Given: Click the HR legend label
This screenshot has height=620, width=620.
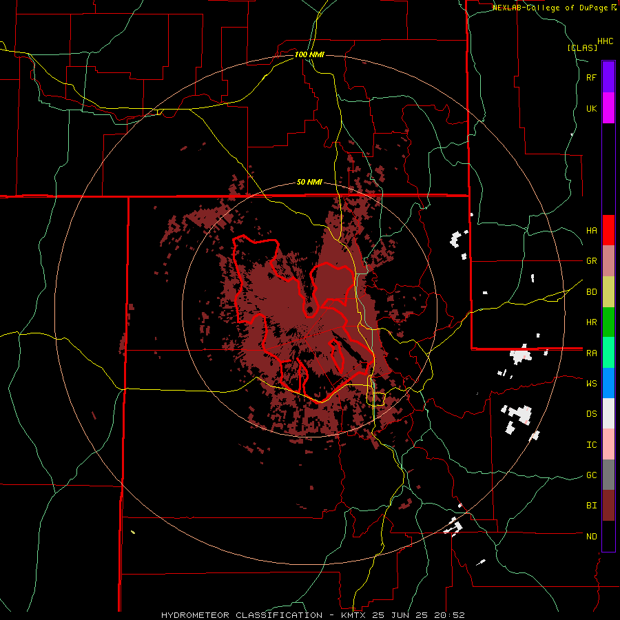Looking at the screenshot, I should (x=591, y=322).
